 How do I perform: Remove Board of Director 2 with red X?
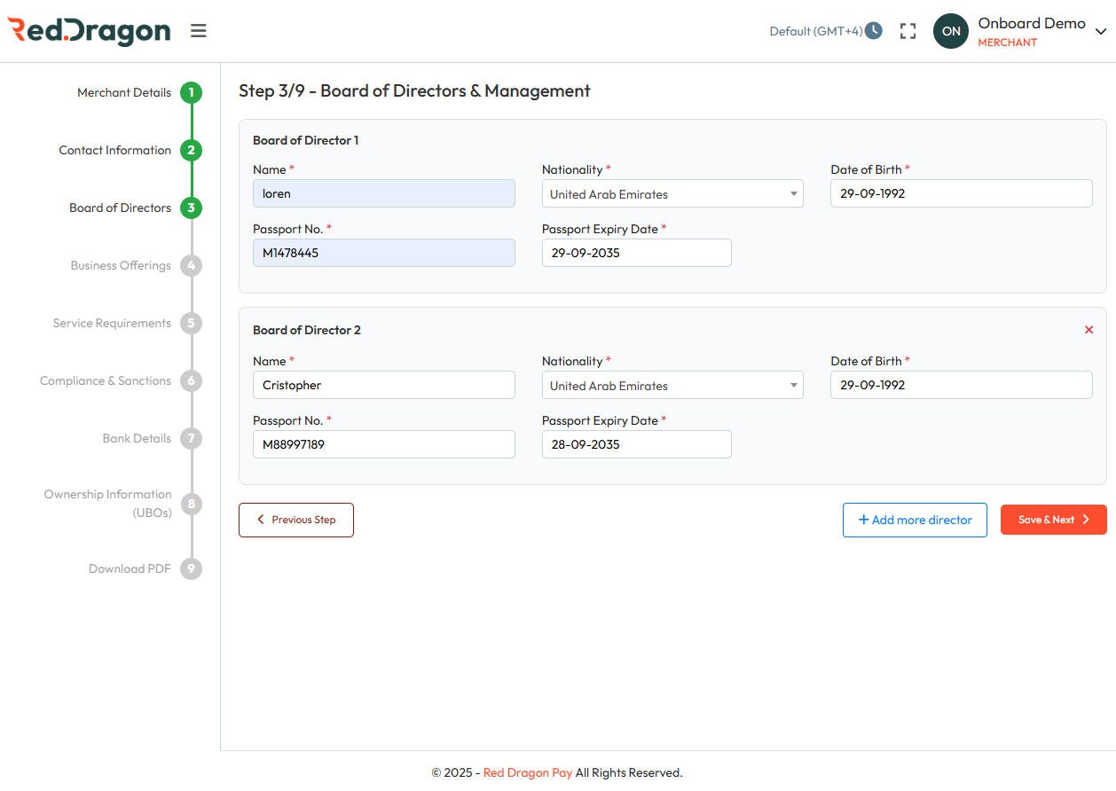pos(1088,330)
